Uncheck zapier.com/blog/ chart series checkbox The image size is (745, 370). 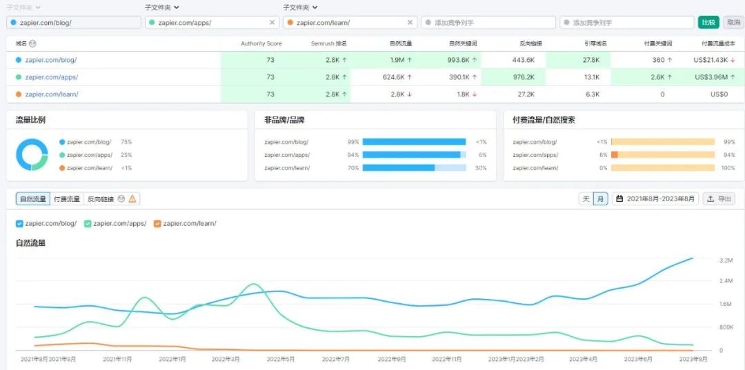click(19, 223)
